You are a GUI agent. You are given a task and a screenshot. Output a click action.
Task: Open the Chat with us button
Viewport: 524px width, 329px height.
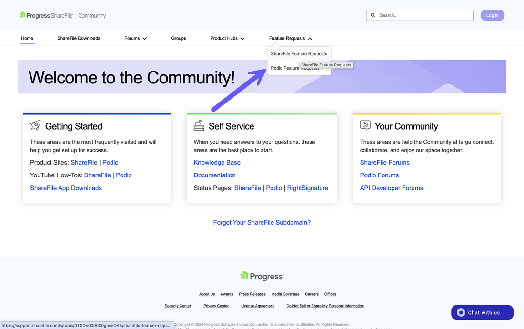482,313
